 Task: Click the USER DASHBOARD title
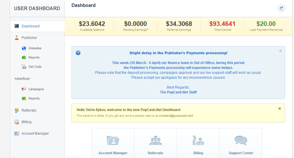pyautogui.click(x=37, y=8)
